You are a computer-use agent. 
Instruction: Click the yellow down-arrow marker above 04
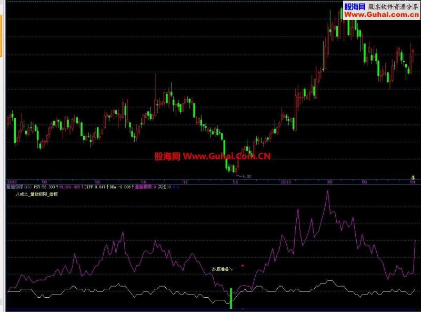[x=413, y=178]
